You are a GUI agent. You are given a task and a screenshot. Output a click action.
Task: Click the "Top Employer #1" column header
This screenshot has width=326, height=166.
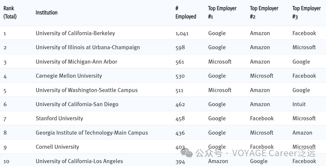click(222, 13)
